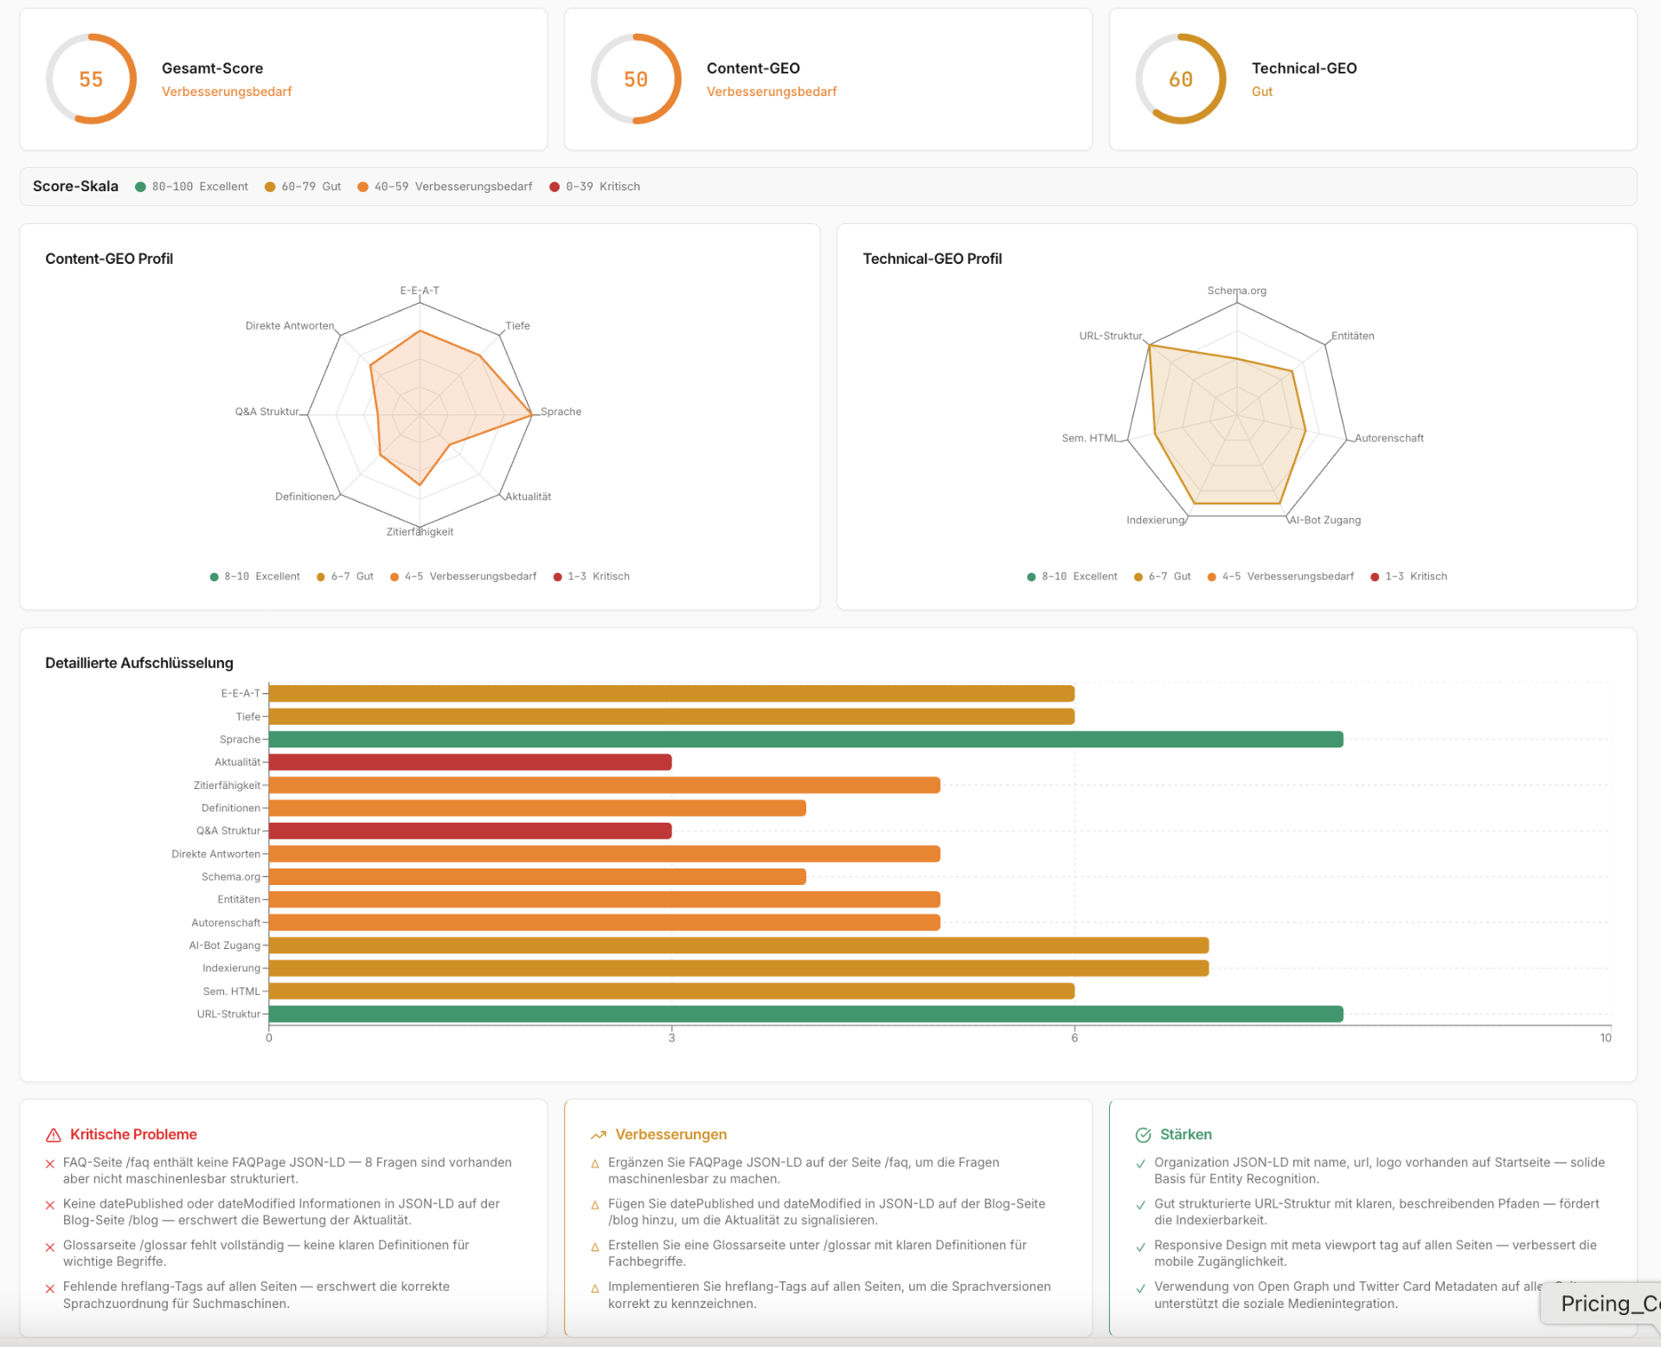The height and width of the screenshot is (1347, 1661).
Task: Click the red Q&A Struktur bar
Action: pyautogui.click(x=470, y=831)
